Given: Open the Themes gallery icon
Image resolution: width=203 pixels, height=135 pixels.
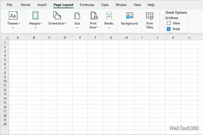Looking at the screenshot, I should tap(13, 16).
